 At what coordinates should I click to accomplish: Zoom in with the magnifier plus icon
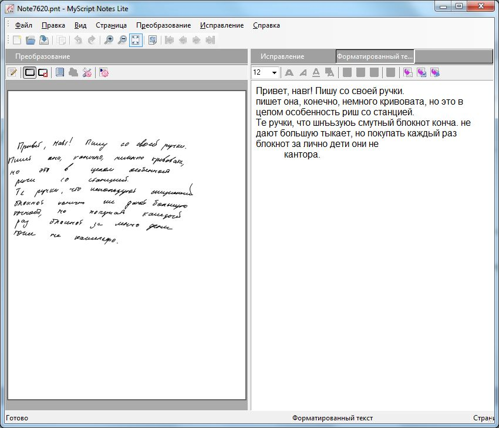click(x=109, y=40)
